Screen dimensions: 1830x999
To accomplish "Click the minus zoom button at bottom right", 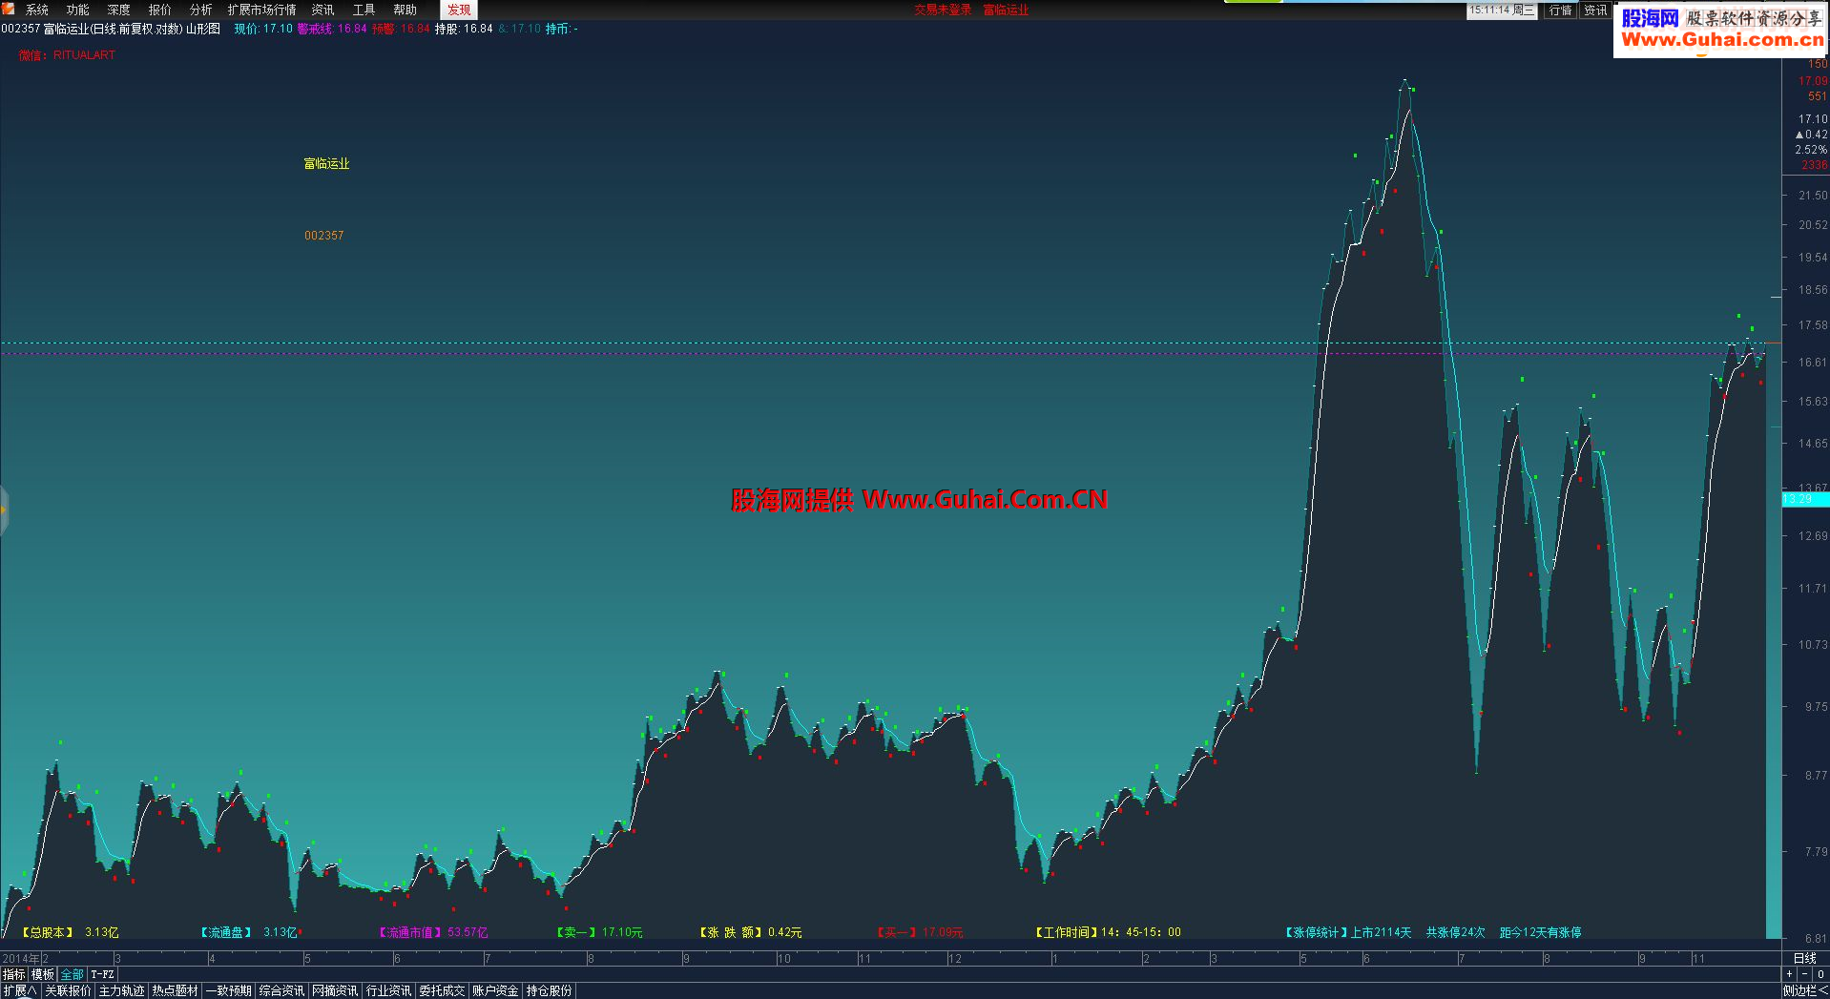I will [x=1804, y=974].
